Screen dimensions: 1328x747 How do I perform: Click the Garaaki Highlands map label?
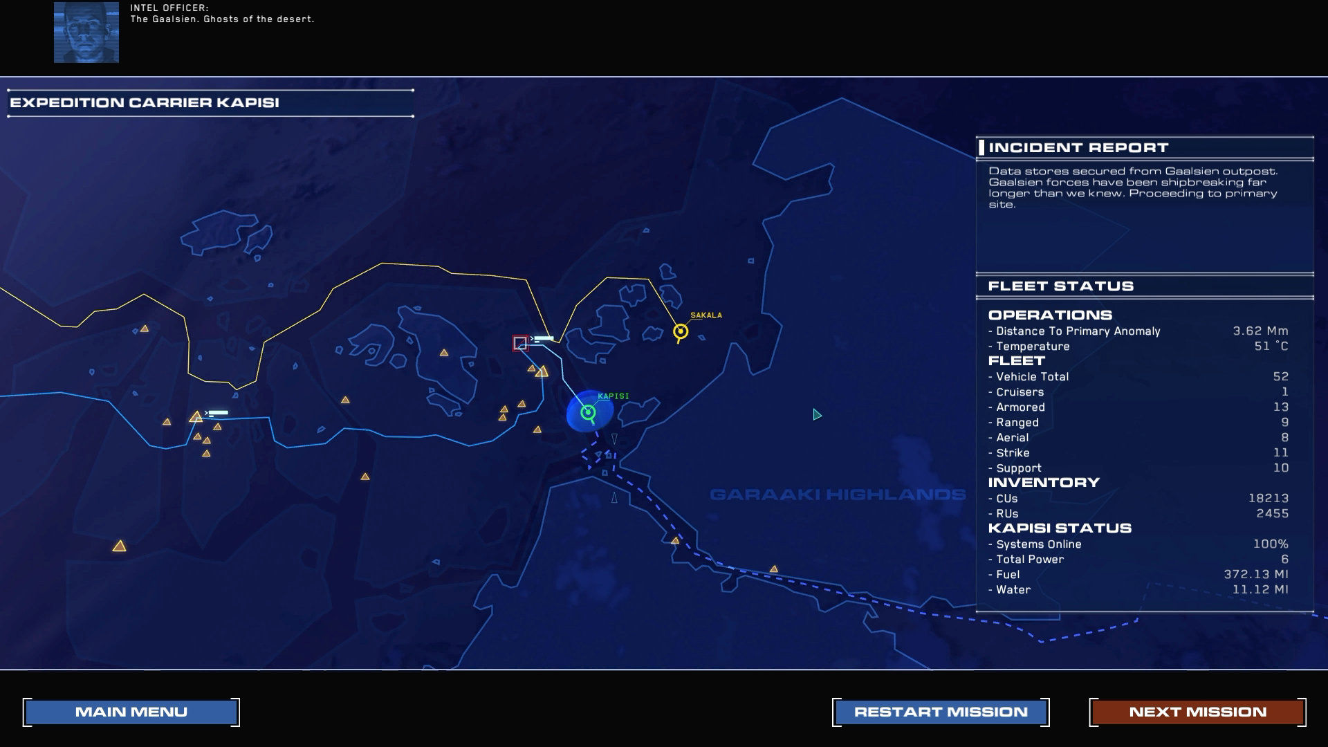tap(837, 495)
